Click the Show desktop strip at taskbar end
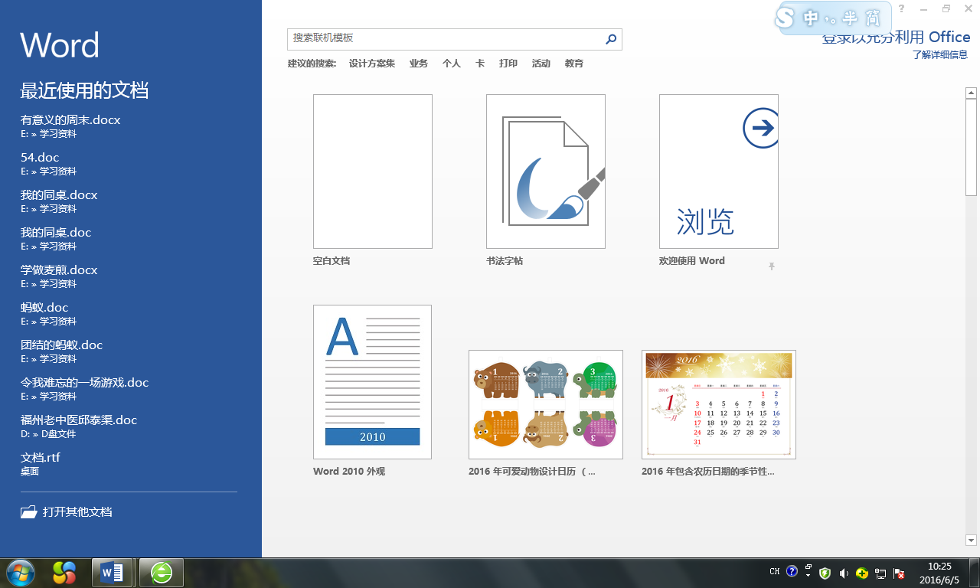 click(974, 573)
